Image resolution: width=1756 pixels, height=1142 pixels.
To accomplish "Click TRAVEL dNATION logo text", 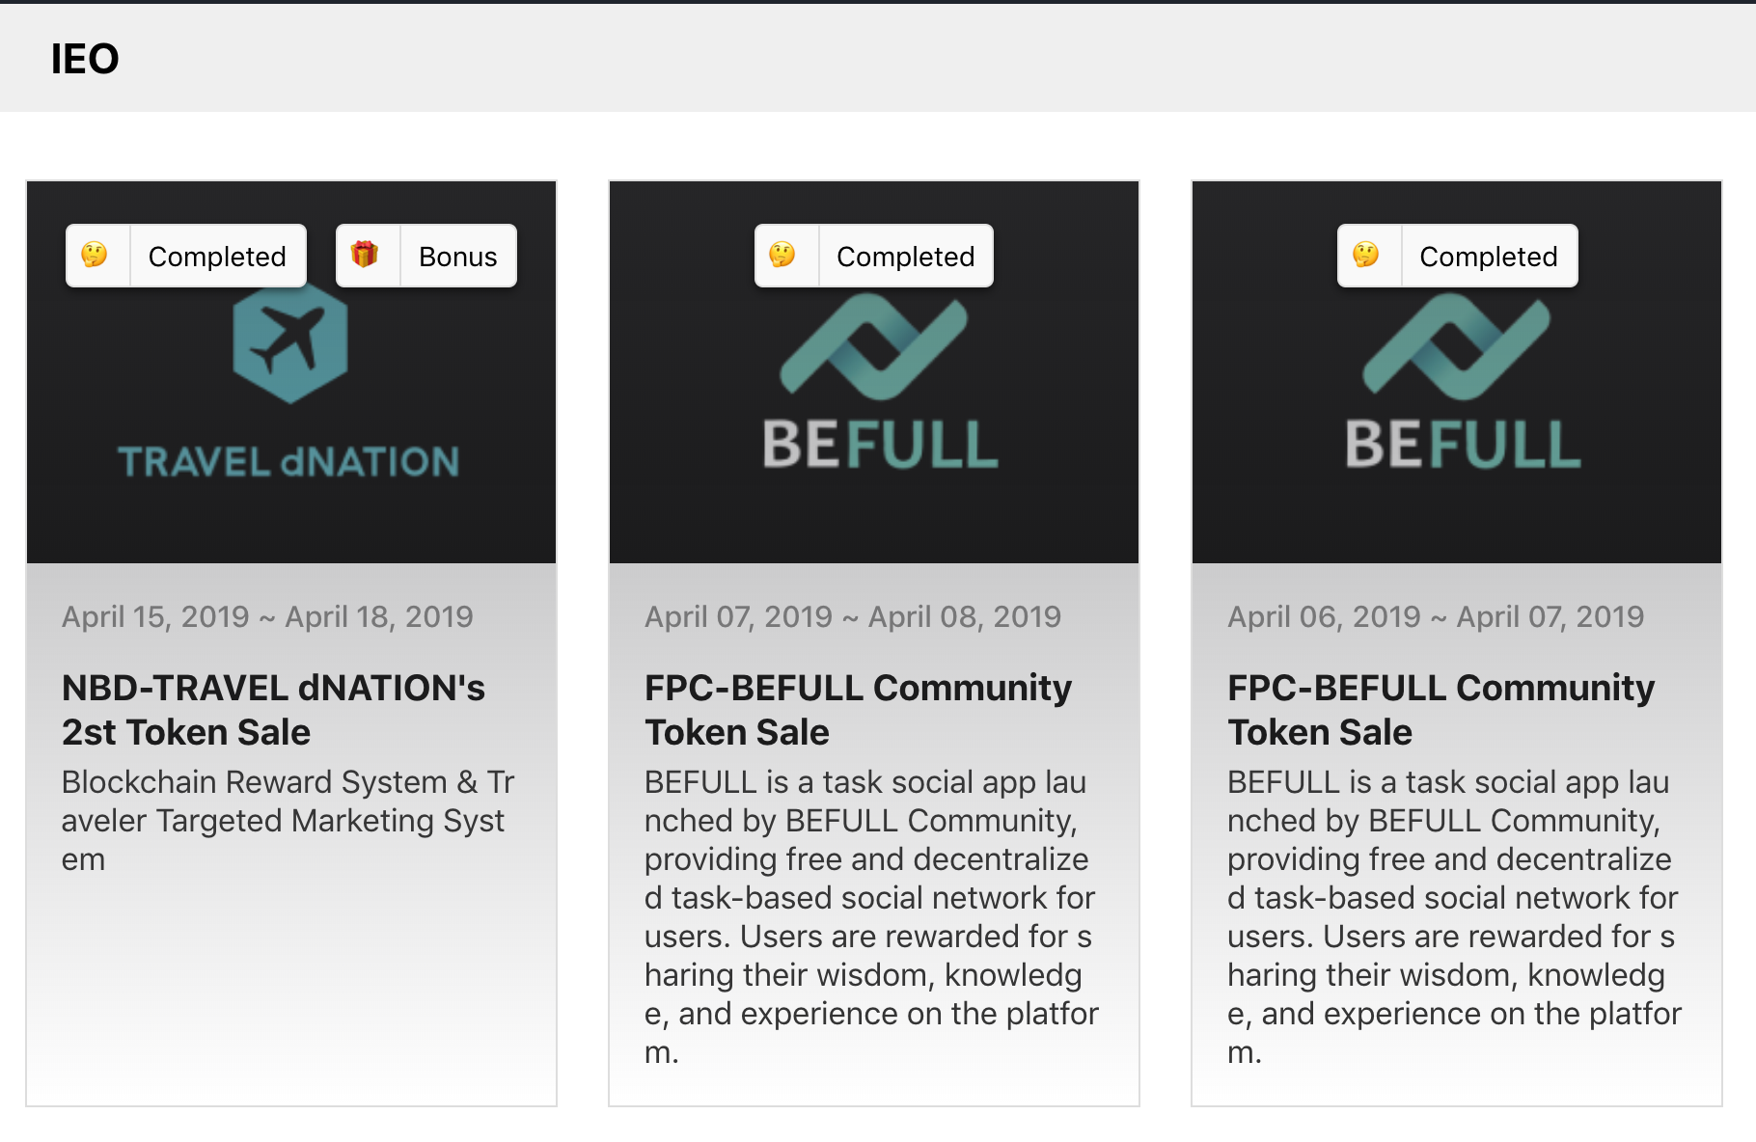I will 288,462.
